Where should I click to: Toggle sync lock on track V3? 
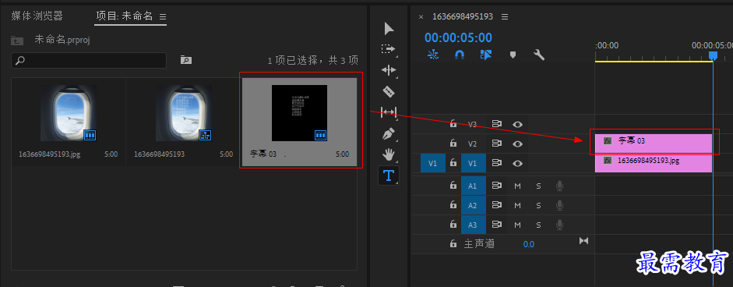(496, 124)
